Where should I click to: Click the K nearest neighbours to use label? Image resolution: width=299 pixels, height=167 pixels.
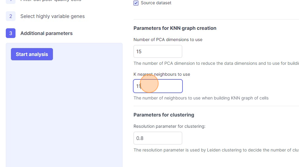(x=162, y=74)
